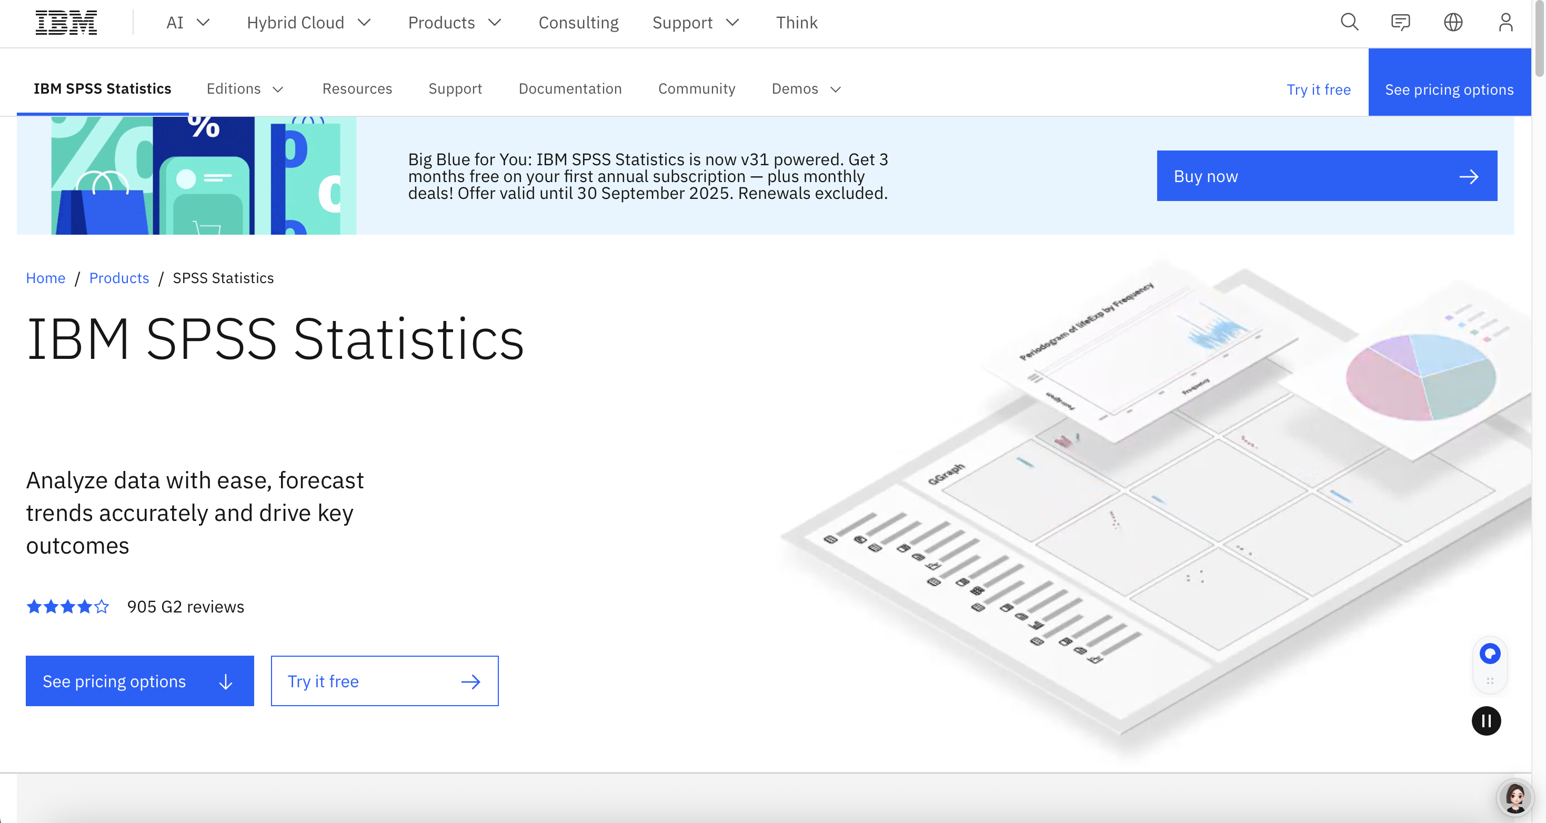Screen dimensions: 1546x823
Task: Expand the Hybrid Cloud dropdown
Action: (308, 22)
